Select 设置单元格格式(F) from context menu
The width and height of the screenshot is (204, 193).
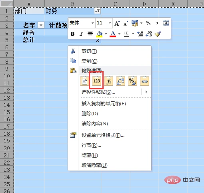(x=103, y=135)
